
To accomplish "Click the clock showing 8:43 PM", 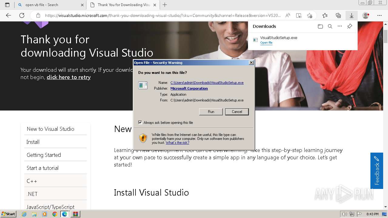I will [372, 214].
